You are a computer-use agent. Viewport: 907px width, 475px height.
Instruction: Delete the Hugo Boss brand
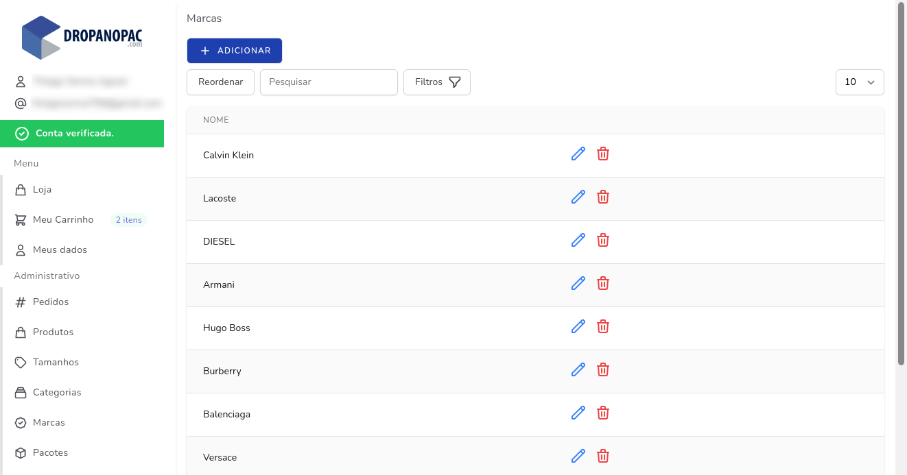603,326
